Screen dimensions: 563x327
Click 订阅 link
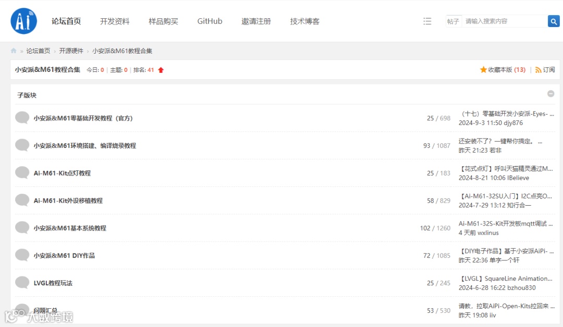click(x=548, y=70)
